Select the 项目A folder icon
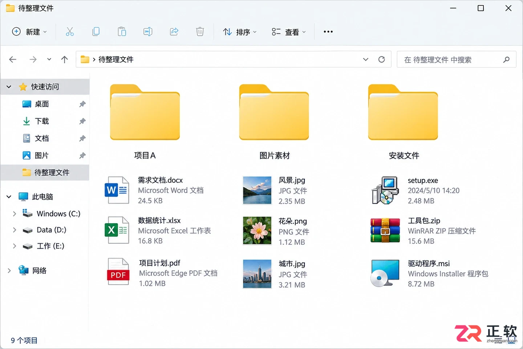The image size is (523, 349). (145, 112)
